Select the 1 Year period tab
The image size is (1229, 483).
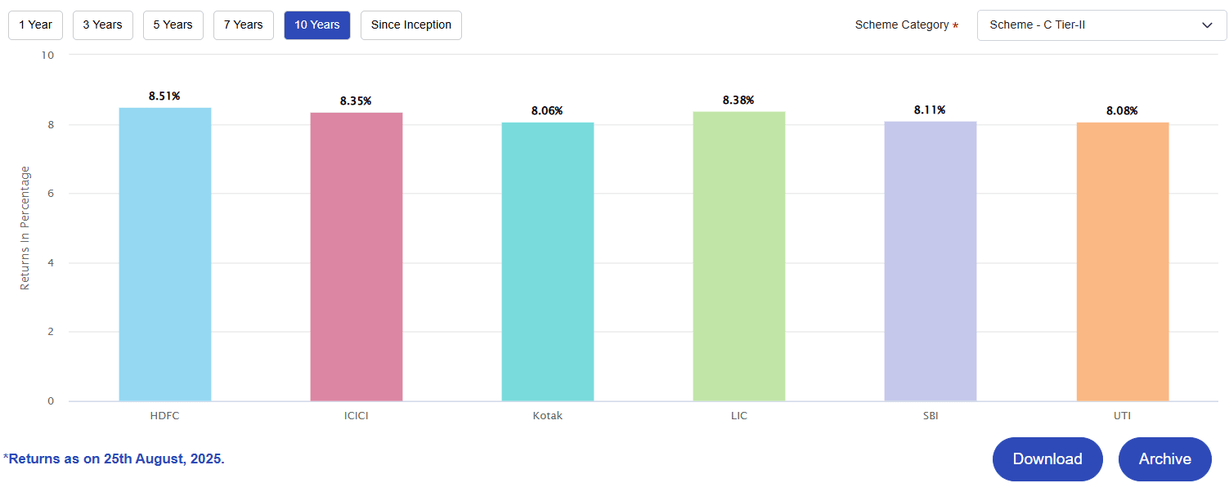35,25
